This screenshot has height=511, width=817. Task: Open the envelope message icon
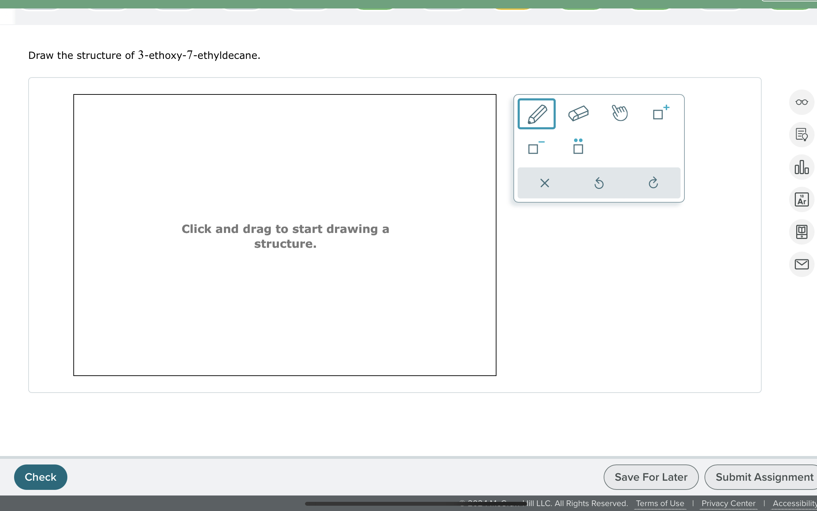coord(801,264)
